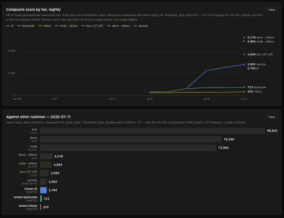
Task: Click the '723' bar value
Action: tap(46, 199)
